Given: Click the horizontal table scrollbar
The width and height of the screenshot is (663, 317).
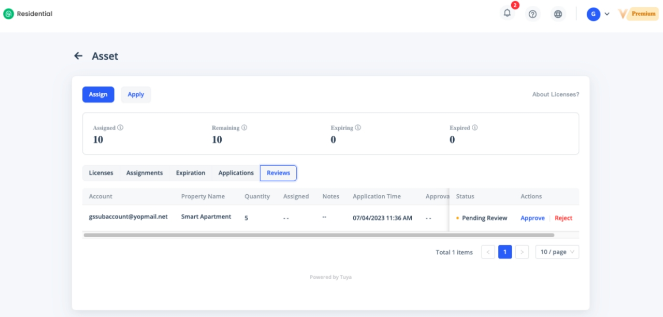Looking at the screenshot, I should tap(319, 235).
